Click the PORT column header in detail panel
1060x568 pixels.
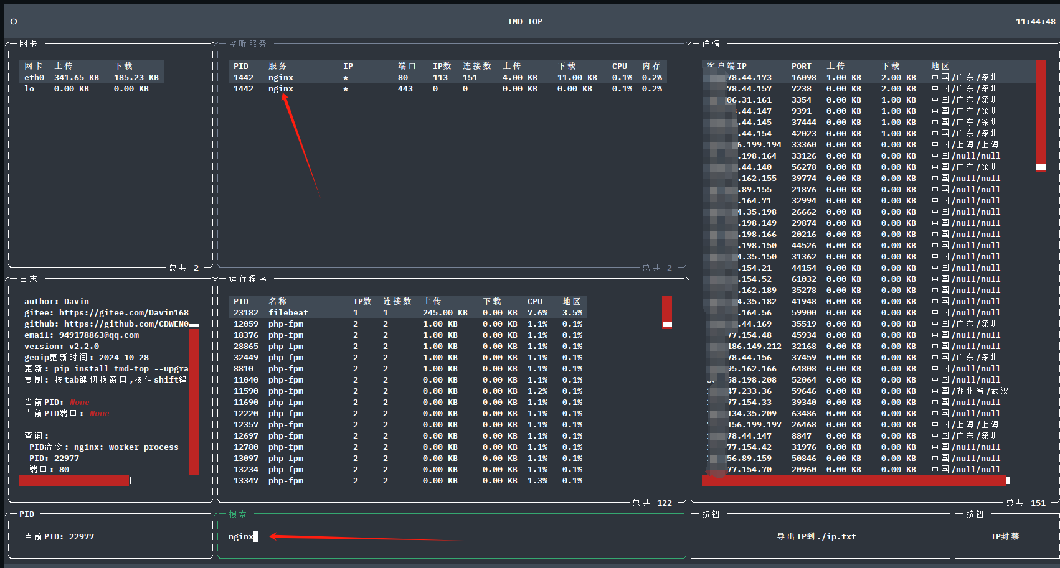coord(802,67)
